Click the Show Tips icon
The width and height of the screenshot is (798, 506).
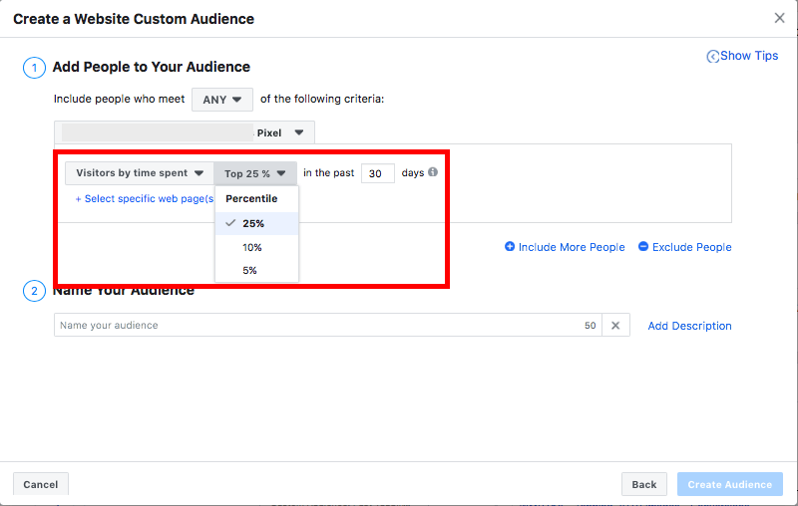tap(712, 57)
